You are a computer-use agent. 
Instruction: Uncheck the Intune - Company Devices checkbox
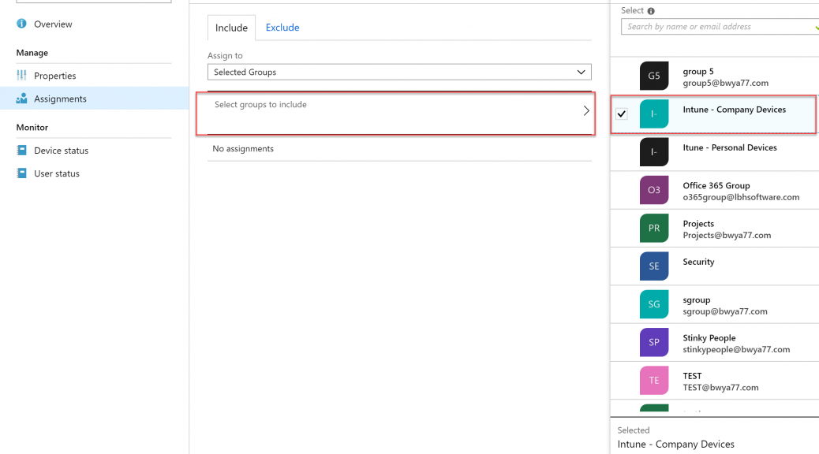[622, 113]
